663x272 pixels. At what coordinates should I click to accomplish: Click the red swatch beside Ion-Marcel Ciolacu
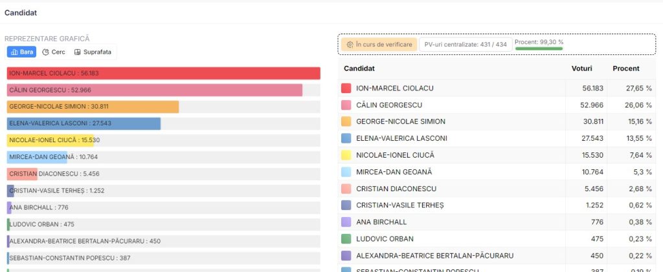click(x=346, y=88)
